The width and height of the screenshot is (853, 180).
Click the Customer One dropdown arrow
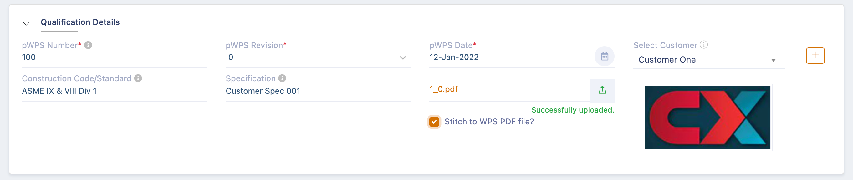[x=773, y=60]
